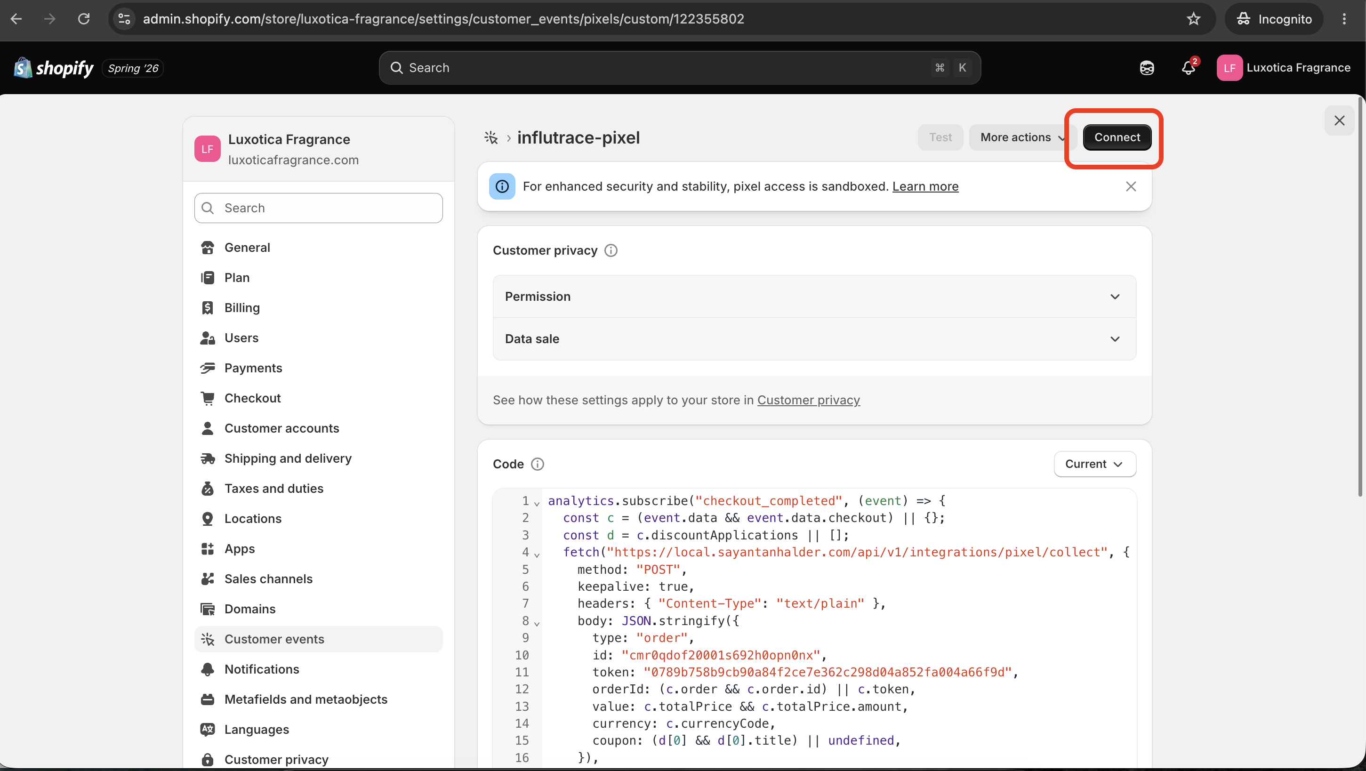Reload the page

tap(84, 19)
